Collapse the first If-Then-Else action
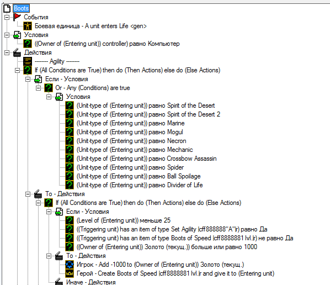This screenshot has width=330, height=285. pos(17,70)
